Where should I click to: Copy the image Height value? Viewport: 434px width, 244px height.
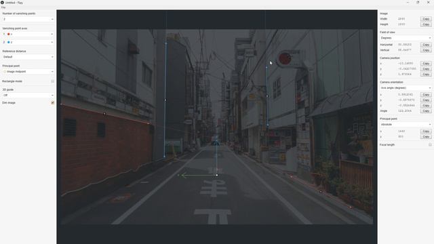pyautogui.click(x=426, y=24)
